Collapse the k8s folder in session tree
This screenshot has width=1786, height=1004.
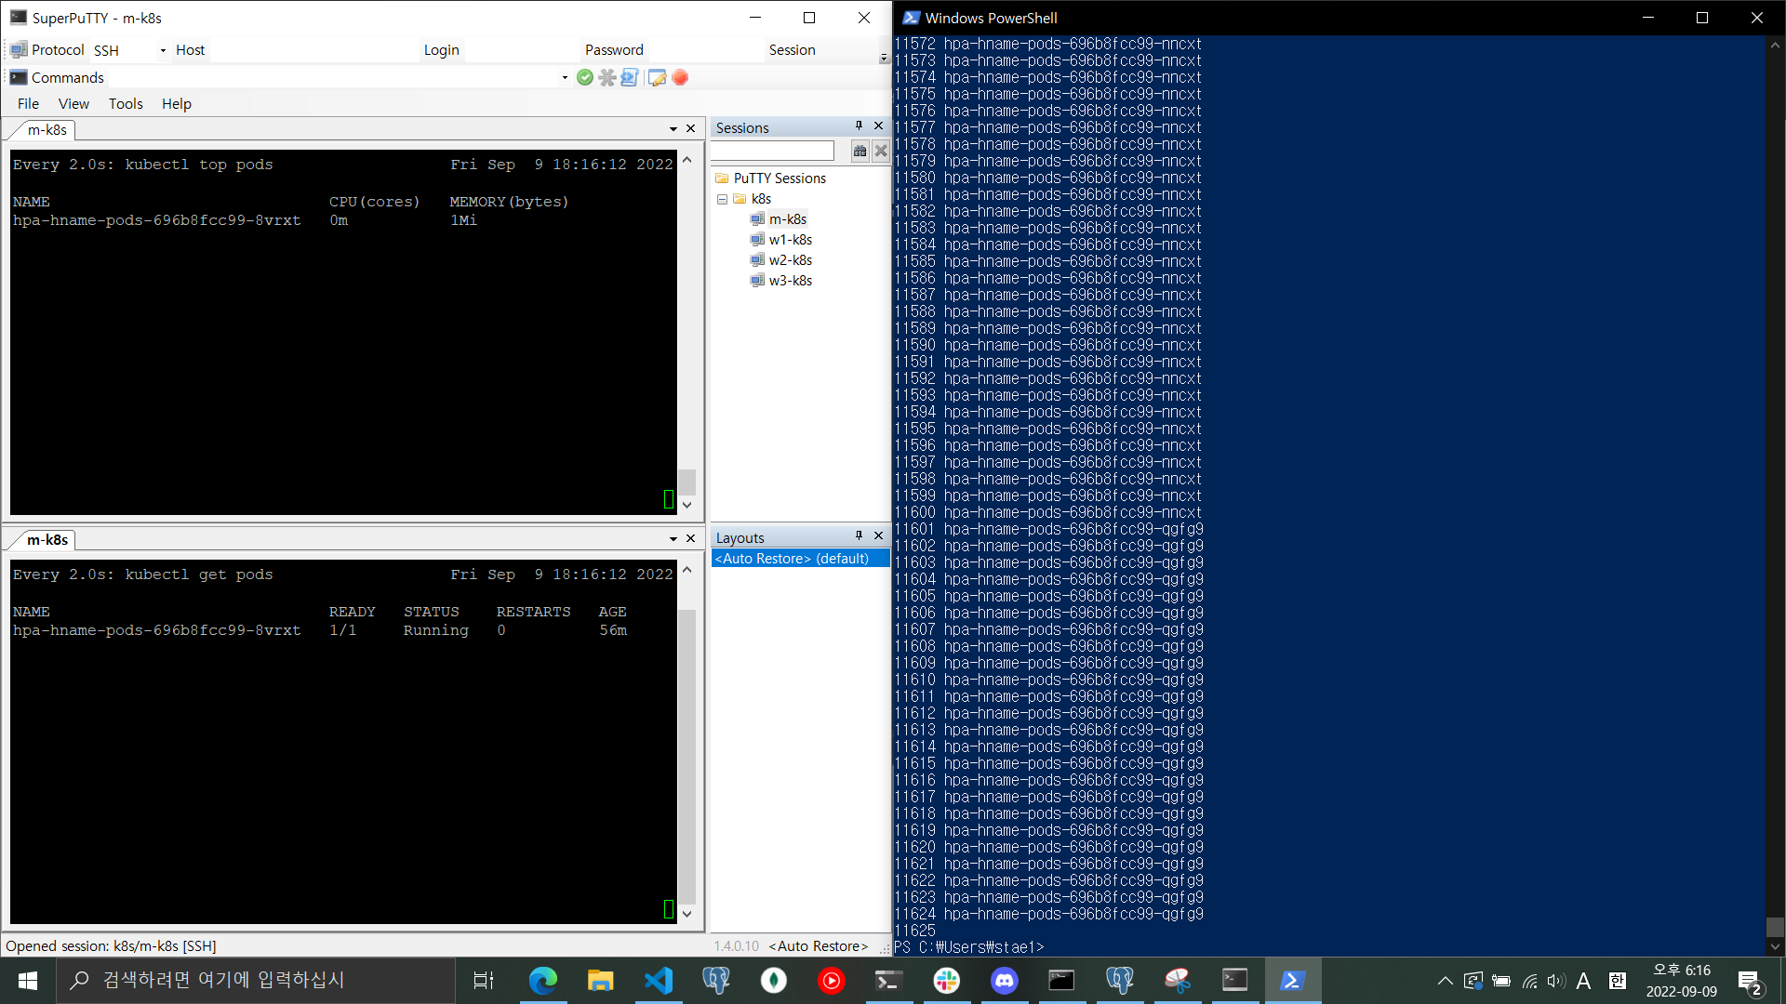(x=722, y=199)
